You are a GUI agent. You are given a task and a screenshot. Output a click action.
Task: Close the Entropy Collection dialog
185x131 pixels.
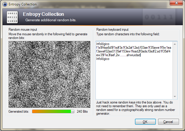point(176,3)
